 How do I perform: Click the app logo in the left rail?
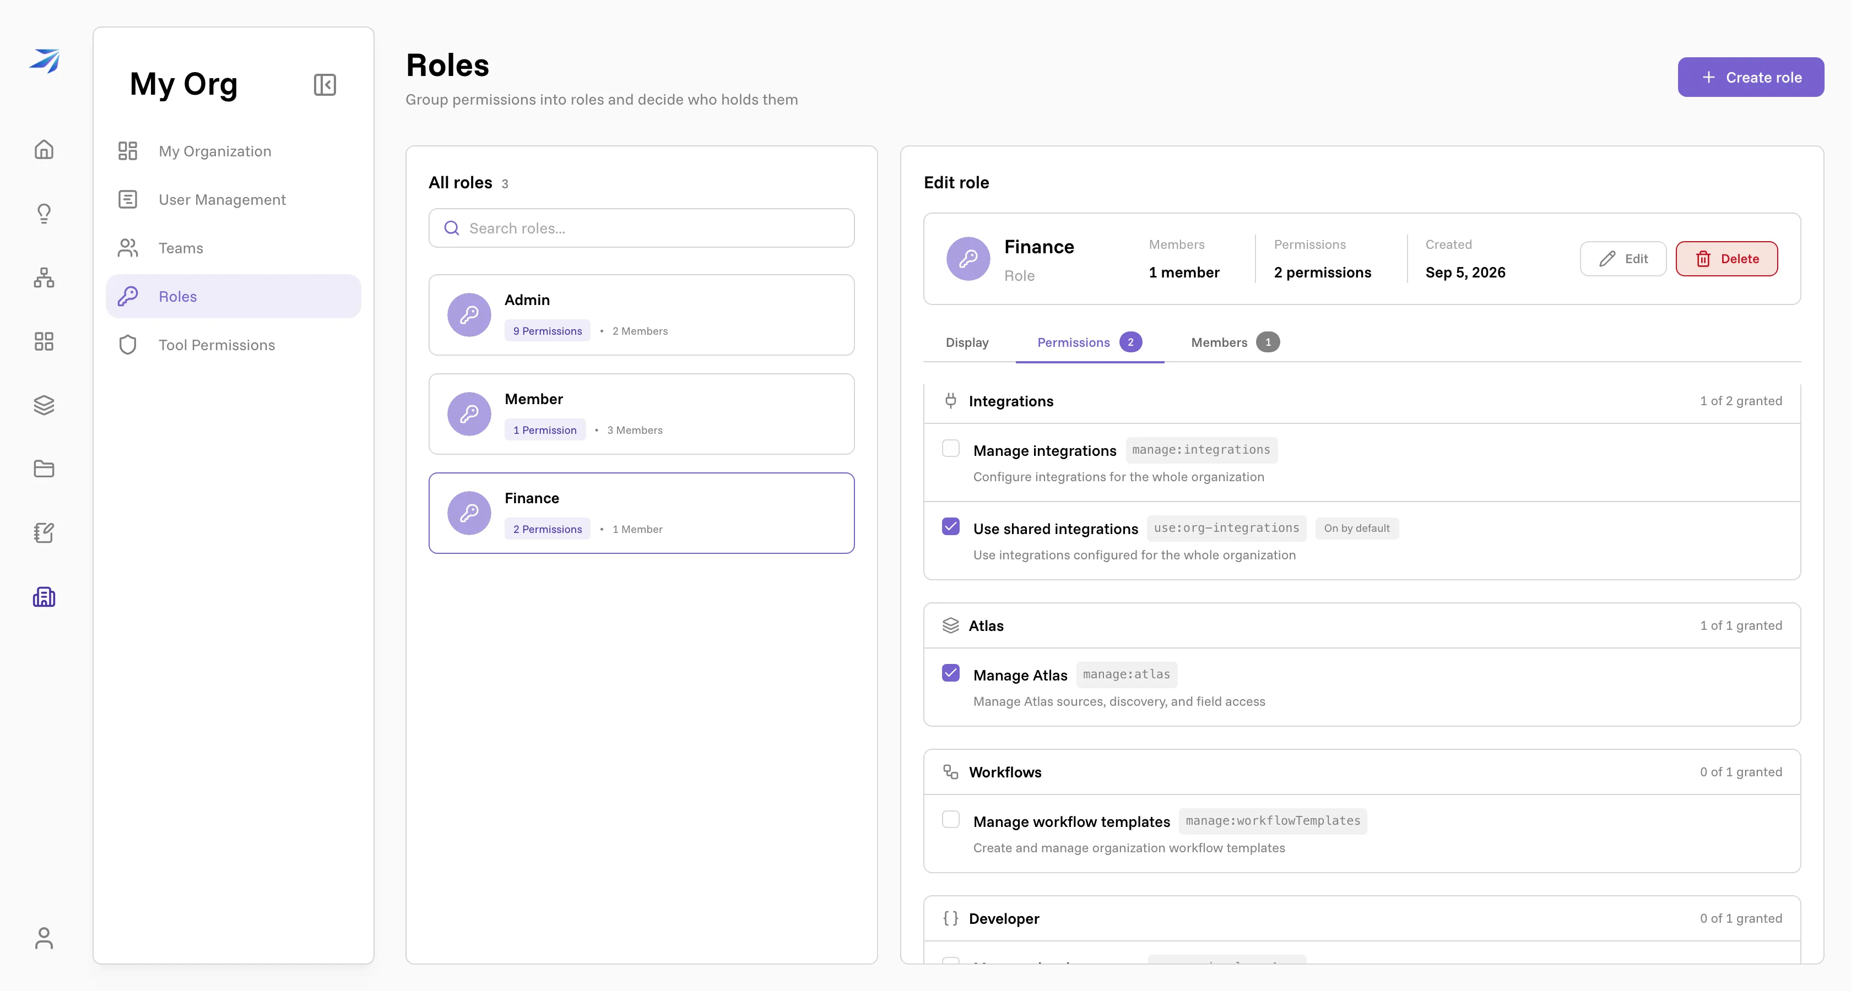[45, 61]
